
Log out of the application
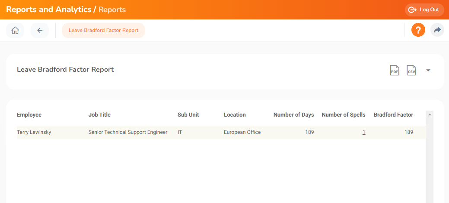[424, 10]
